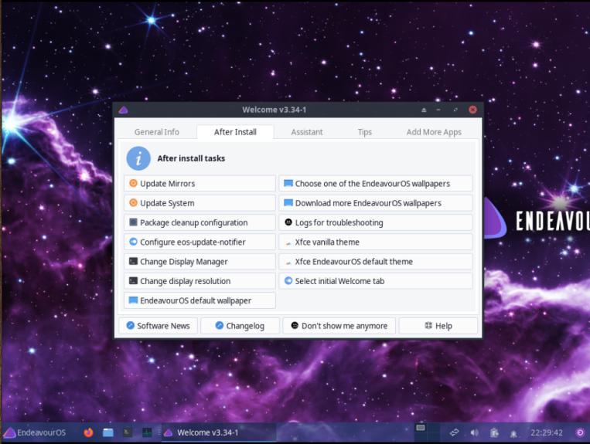Click the purple window menu icon in title bar
Viewport: 590px width, 444px height.
[124, 110]
